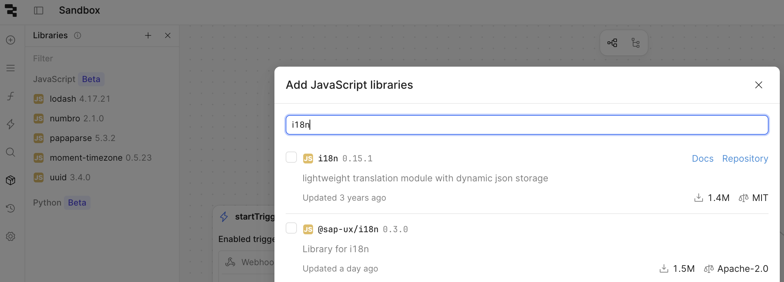Viewport: 784px width, 282px height.
Task: Click the startTrigger lightning icon
Action: (224, 217)
